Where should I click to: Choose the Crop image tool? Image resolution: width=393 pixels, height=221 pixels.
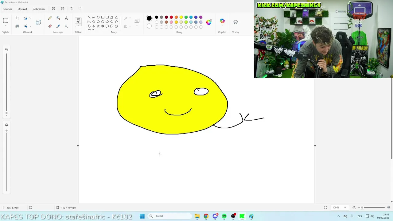pos(18,18)
